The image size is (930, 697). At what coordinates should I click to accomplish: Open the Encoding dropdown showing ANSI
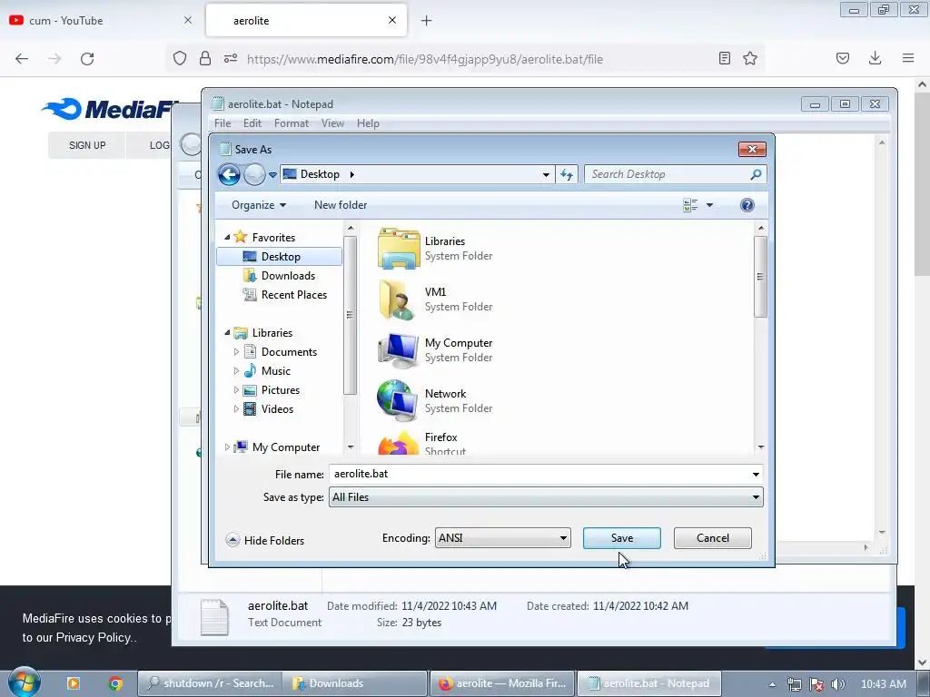click(502, 538)
